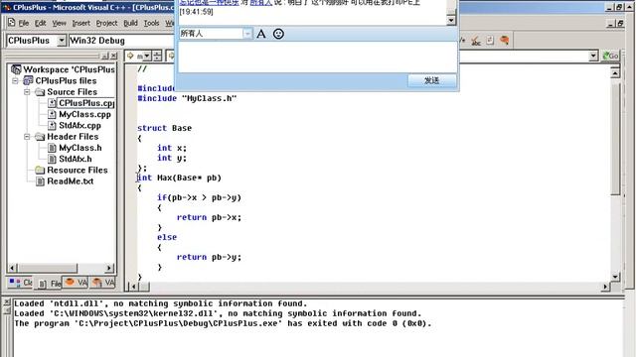Click editor horizontal scroll-right arrow

(x=605, y=287)
